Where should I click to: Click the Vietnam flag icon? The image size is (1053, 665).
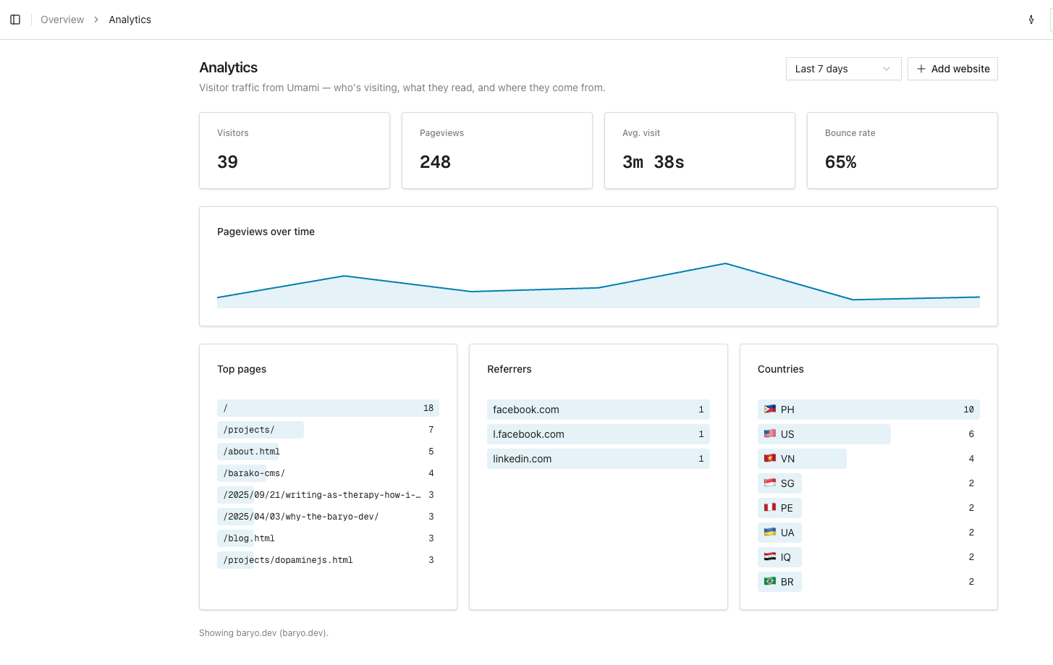coord(770,458)
